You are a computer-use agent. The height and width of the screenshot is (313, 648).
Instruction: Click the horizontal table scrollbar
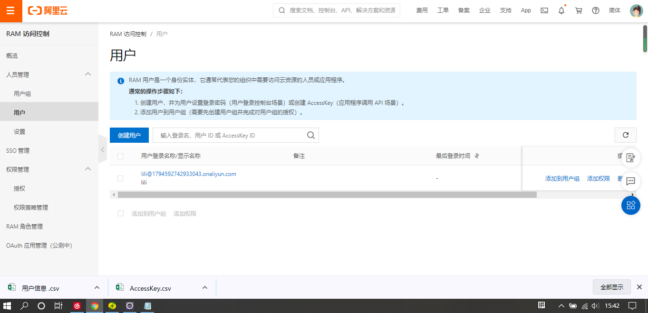327,194
